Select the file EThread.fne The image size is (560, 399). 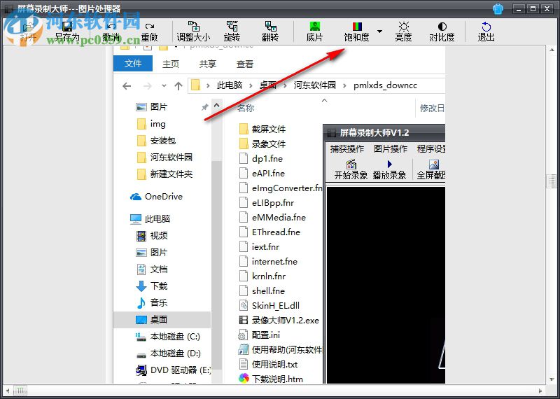coord(269,232)
